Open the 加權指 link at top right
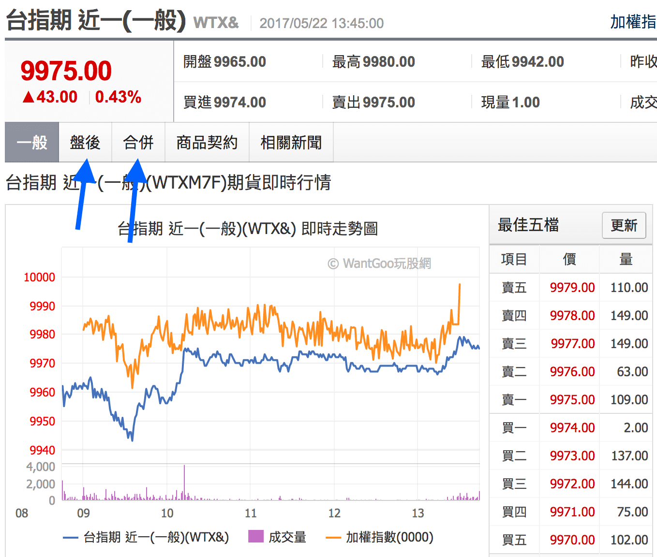Viewport: 657px width, 557px height. pyautogui.click(x=633, y=22)
